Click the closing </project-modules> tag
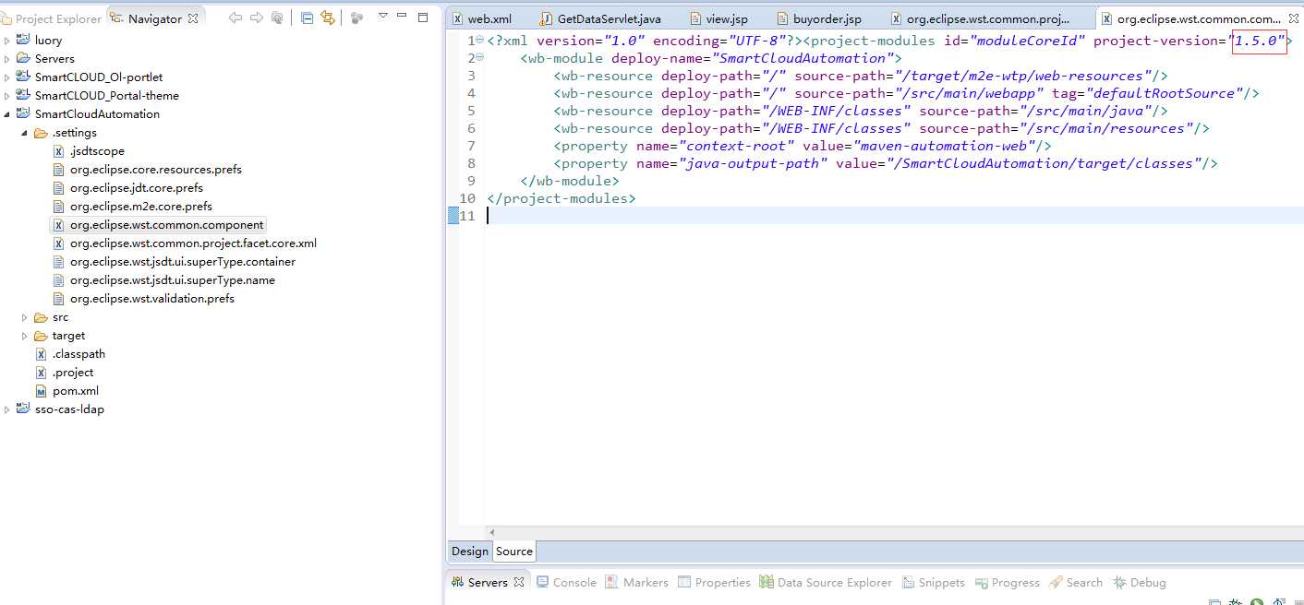 pyautogui.click(x=561, y=198)
